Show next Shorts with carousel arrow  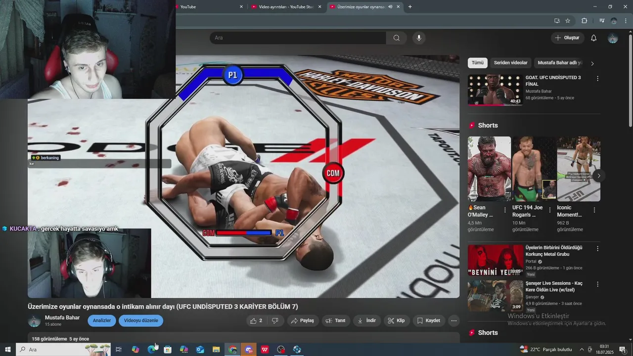coord(599,176)
